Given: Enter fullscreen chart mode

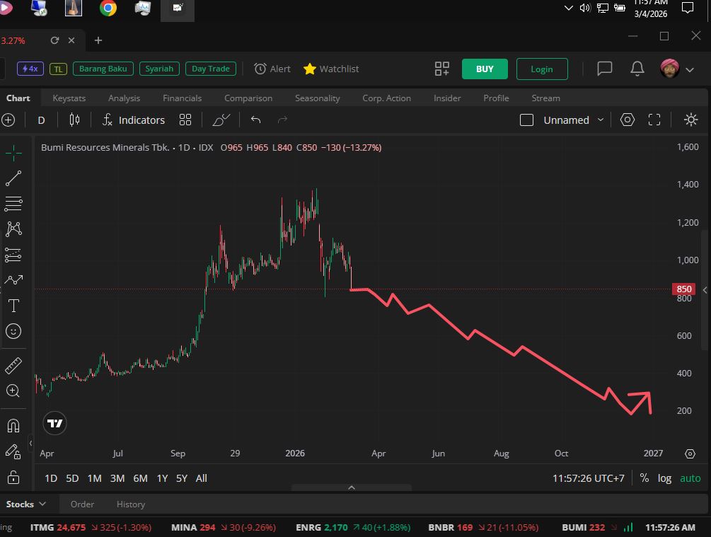Looking at the screenshot, I should (654, 120).
